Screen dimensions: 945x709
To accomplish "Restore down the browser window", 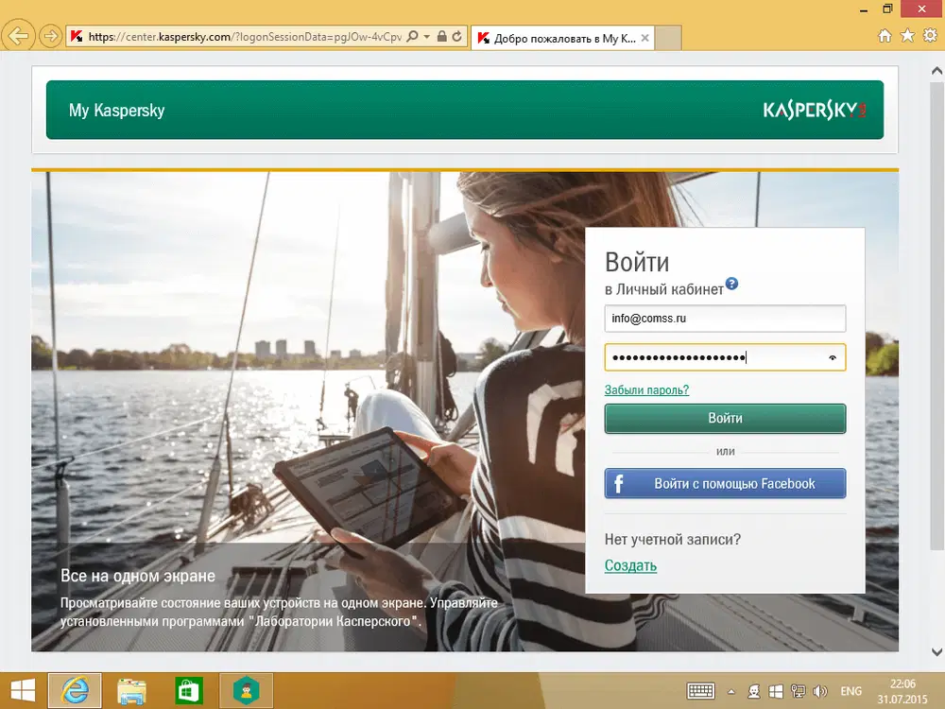I will tap(887, 9).
